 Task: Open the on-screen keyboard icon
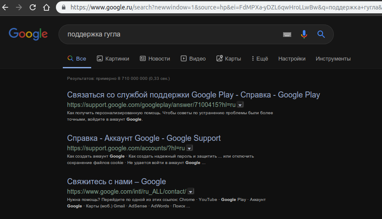[287, 34]
